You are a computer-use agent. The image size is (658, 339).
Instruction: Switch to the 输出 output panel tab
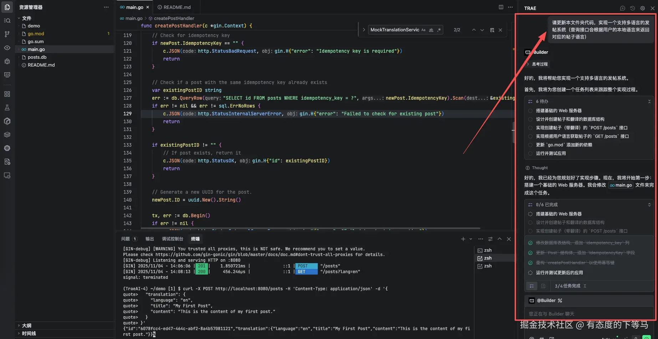(x=149, y=239)
